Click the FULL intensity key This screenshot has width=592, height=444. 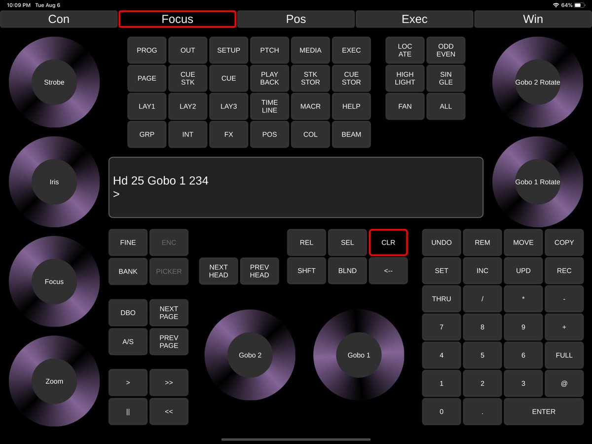tap(564, 355)
